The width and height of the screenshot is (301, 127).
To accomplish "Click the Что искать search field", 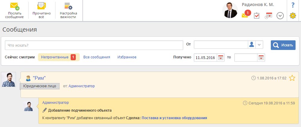I will click(94, 45).
